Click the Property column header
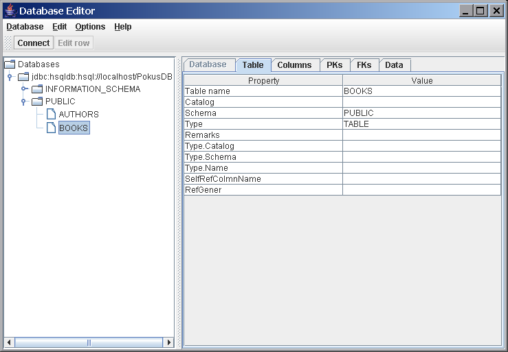Screen dimensions: 508x352 point(263,80)
